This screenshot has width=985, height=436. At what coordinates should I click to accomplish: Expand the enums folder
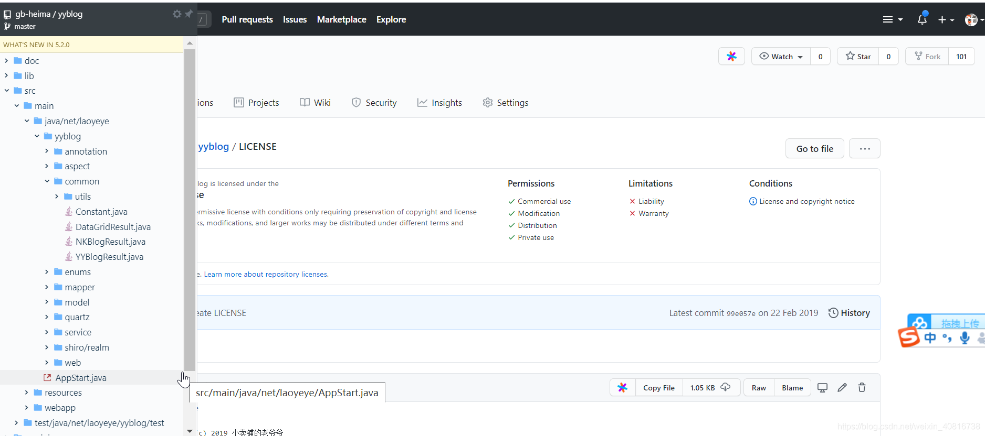[x=47, y=272]
